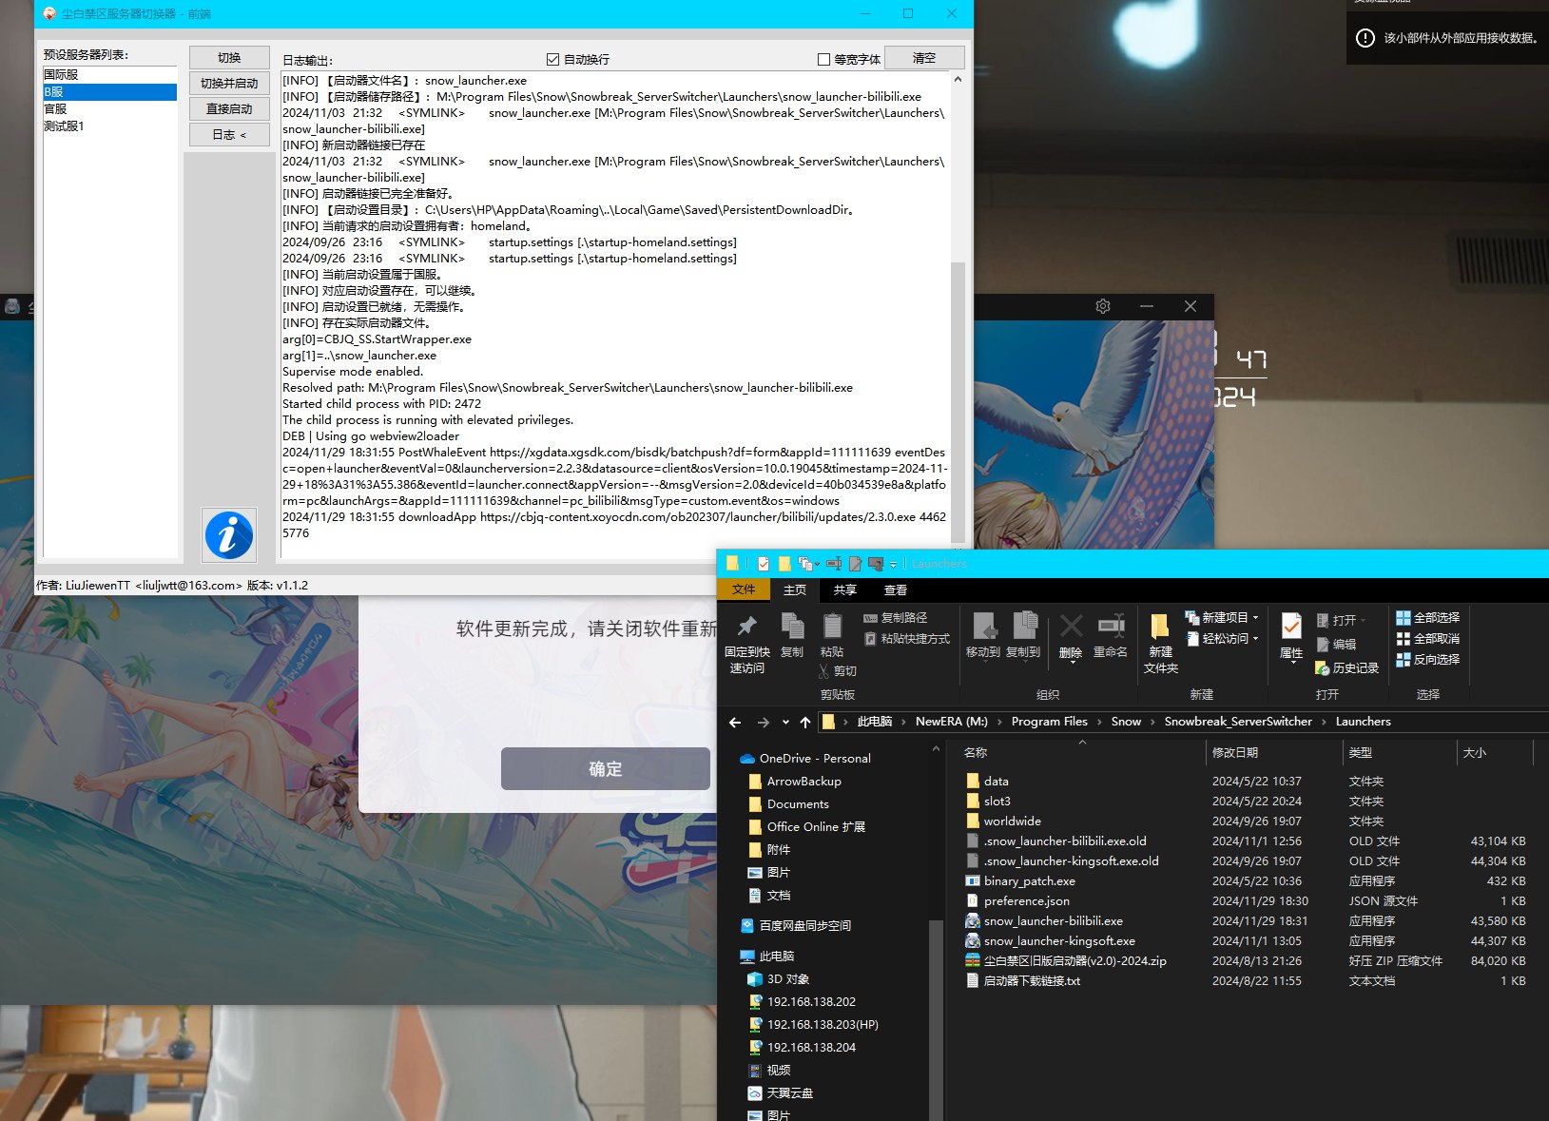The height and width of the screenshot is (1121, 1549).
Task: Select 官服 in server list
Action: (x=109, y=108)
